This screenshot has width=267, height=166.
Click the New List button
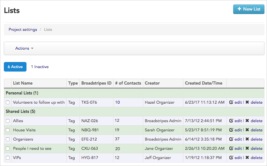coord(248,9)
